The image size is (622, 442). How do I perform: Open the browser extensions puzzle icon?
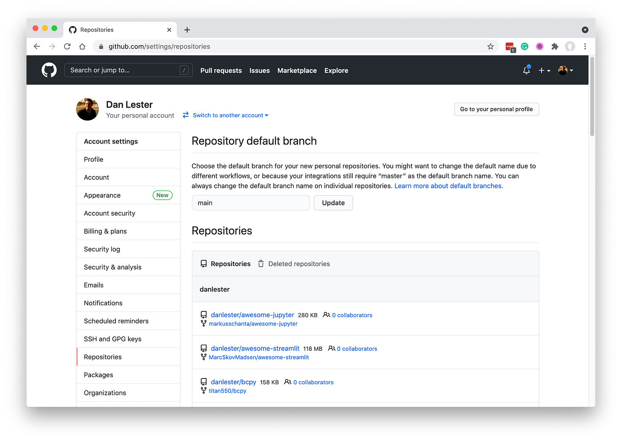pyautogui.click(x=554, y=46)
